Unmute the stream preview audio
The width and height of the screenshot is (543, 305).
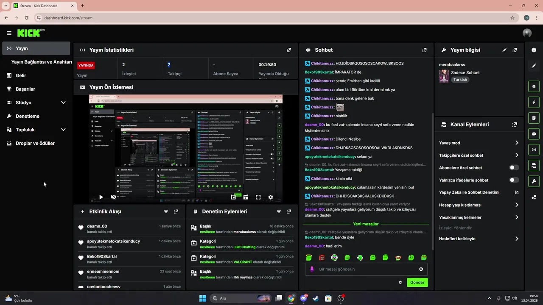[x=113, y=197]
